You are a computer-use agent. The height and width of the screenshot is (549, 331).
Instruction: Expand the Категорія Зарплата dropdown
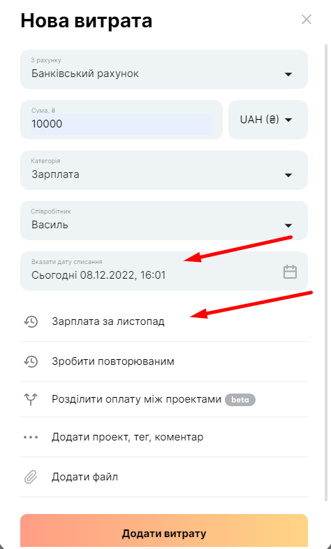[x=164, y=170]
